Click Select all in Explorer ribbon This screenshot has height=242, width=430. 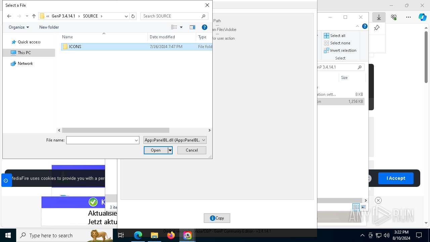click(335, 36)
